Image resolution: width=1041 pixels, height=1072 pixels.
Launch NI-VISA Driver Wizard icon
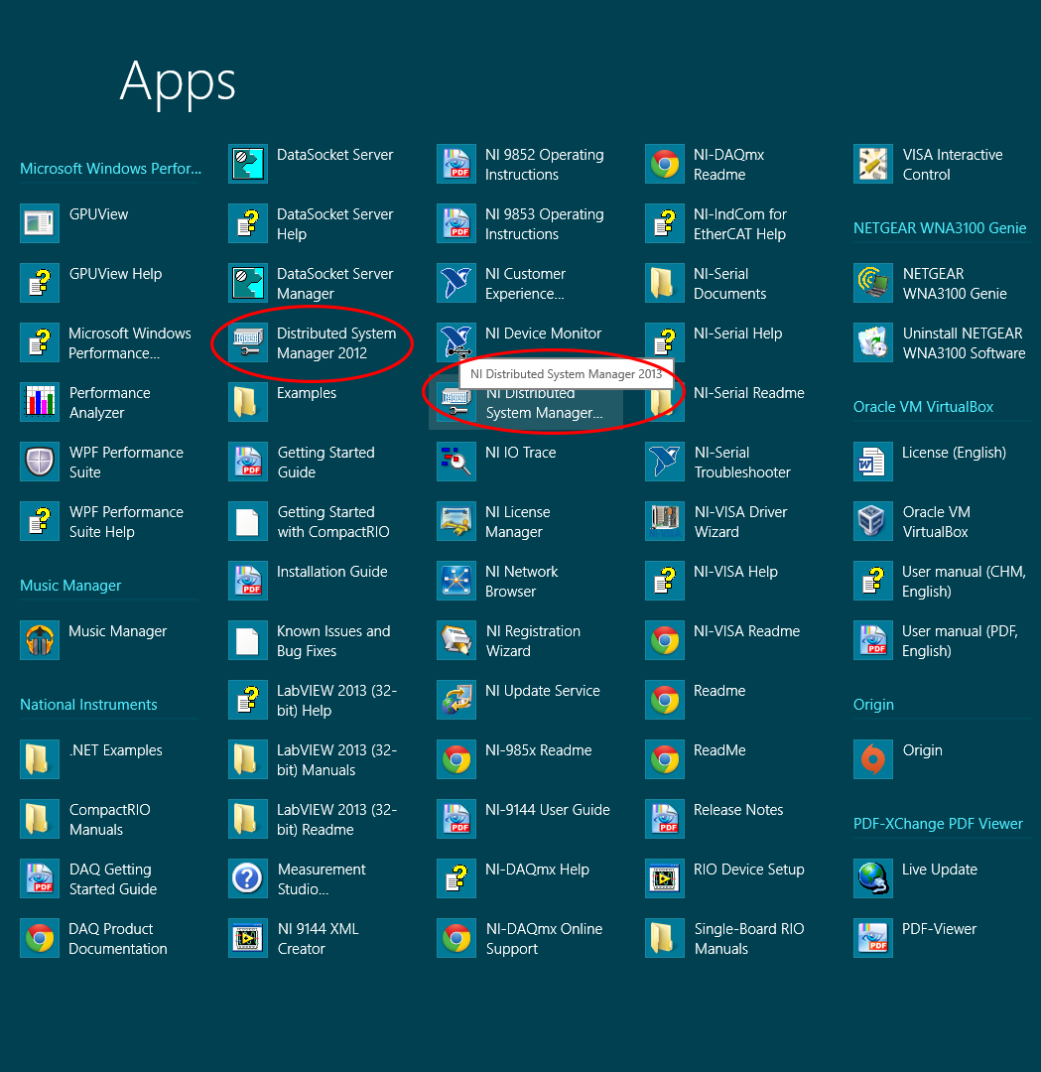tap(664, 521)
